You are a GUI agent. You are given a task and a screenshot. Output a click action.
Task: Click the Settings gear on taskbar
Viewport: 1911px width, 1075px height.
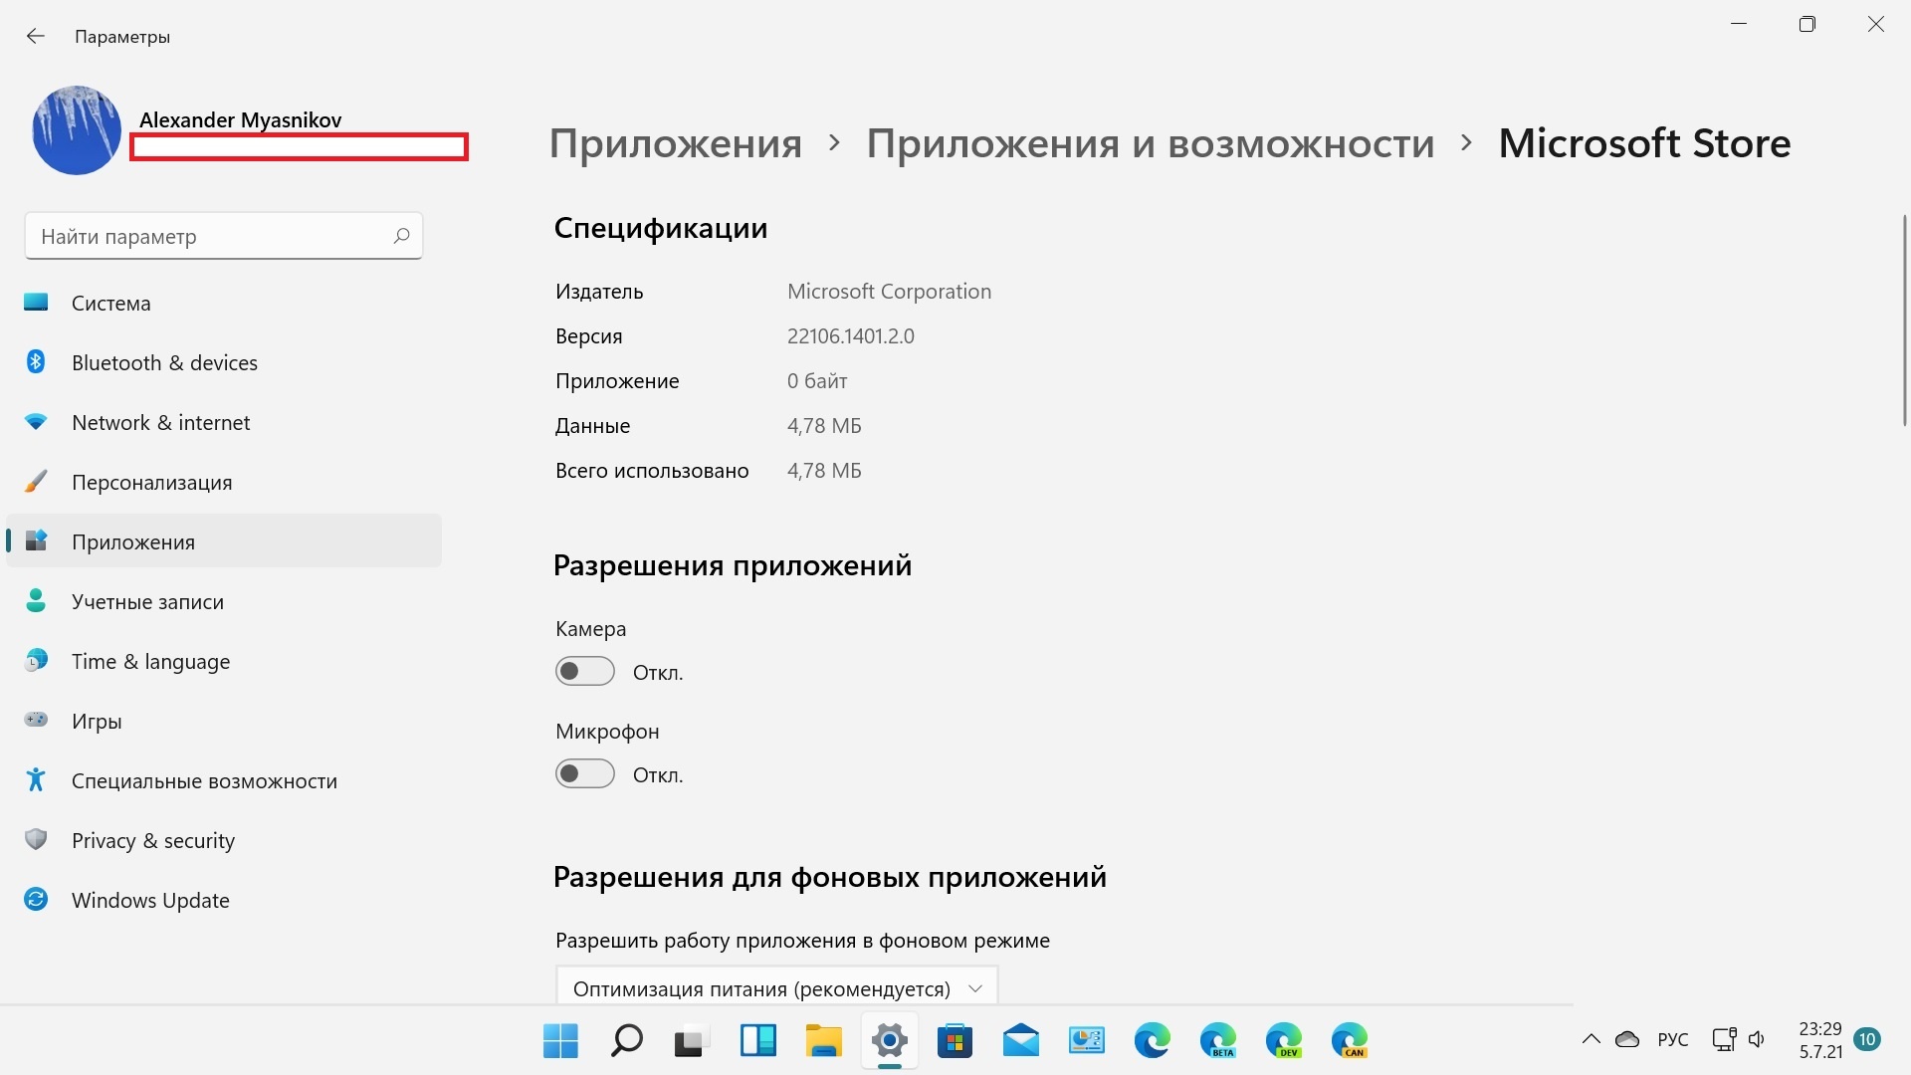tap(889, 1041)
